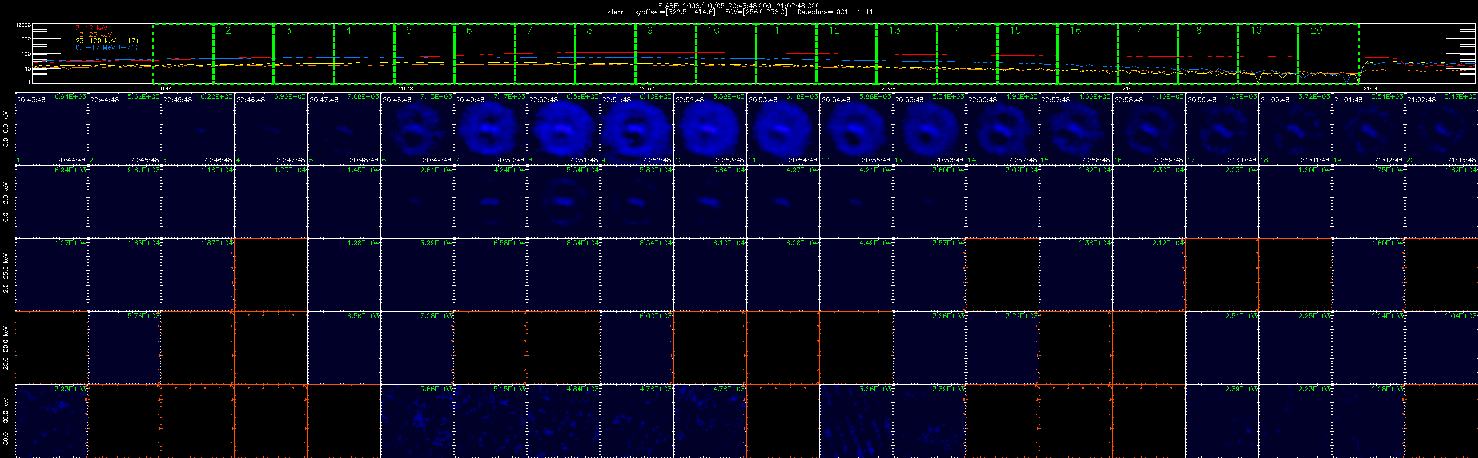The height and width of the screenshot is (458, 1478).
Task: Open the 50-100 keV image labeled 2.39E+03
Action: point(1222,421)
